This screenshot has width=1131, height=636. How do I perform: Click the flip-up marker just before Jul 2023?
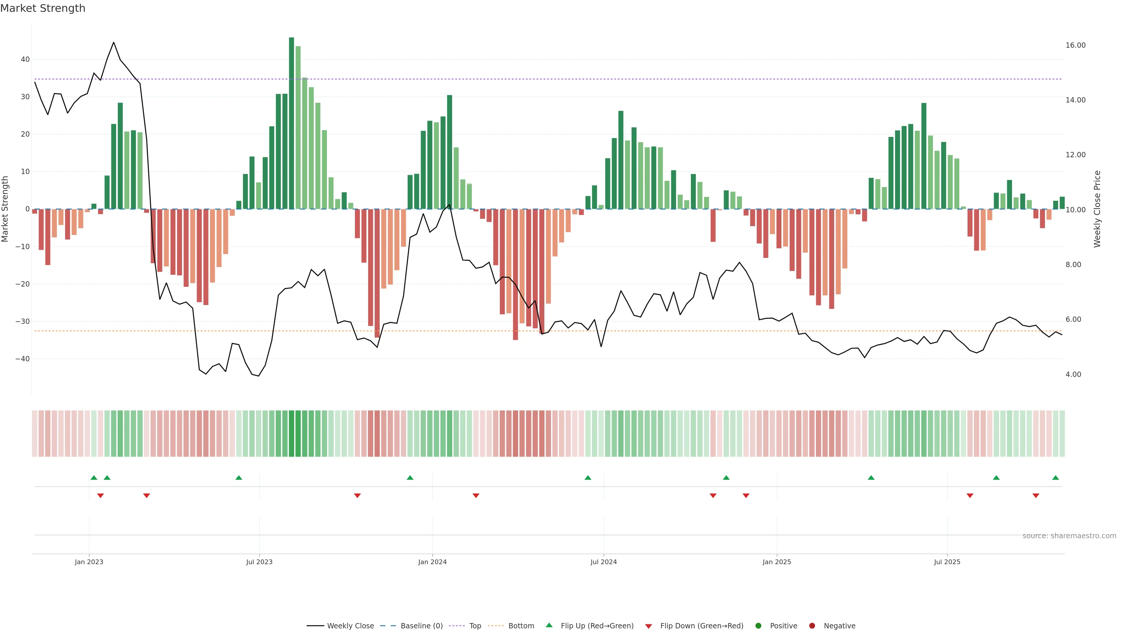pyautogui.click(x=239, y=478)
